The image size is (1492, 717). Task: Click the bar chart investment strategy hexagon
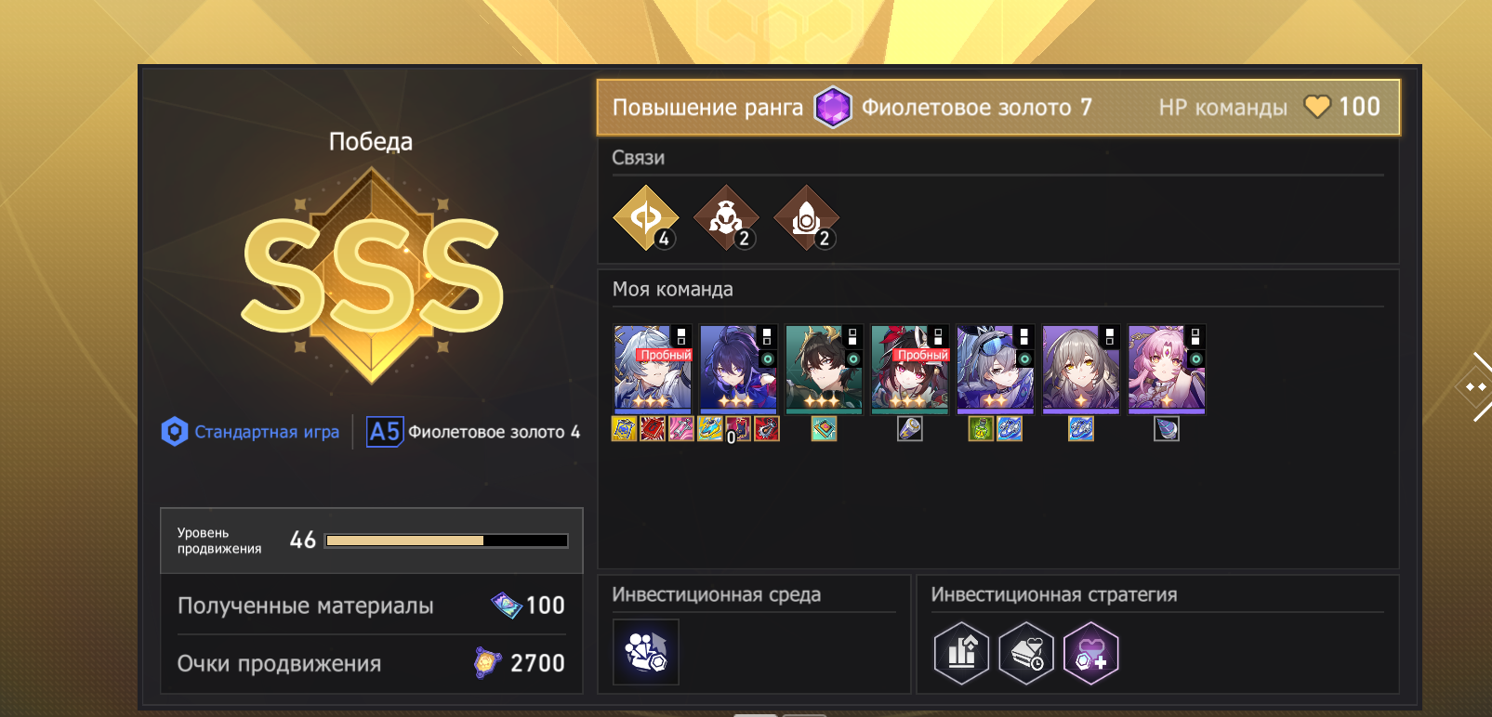pyautogui.click(x=961, y=653)
